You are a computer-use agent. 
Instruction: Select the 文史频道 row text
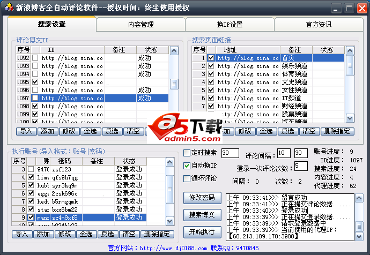tap(294, 82)
